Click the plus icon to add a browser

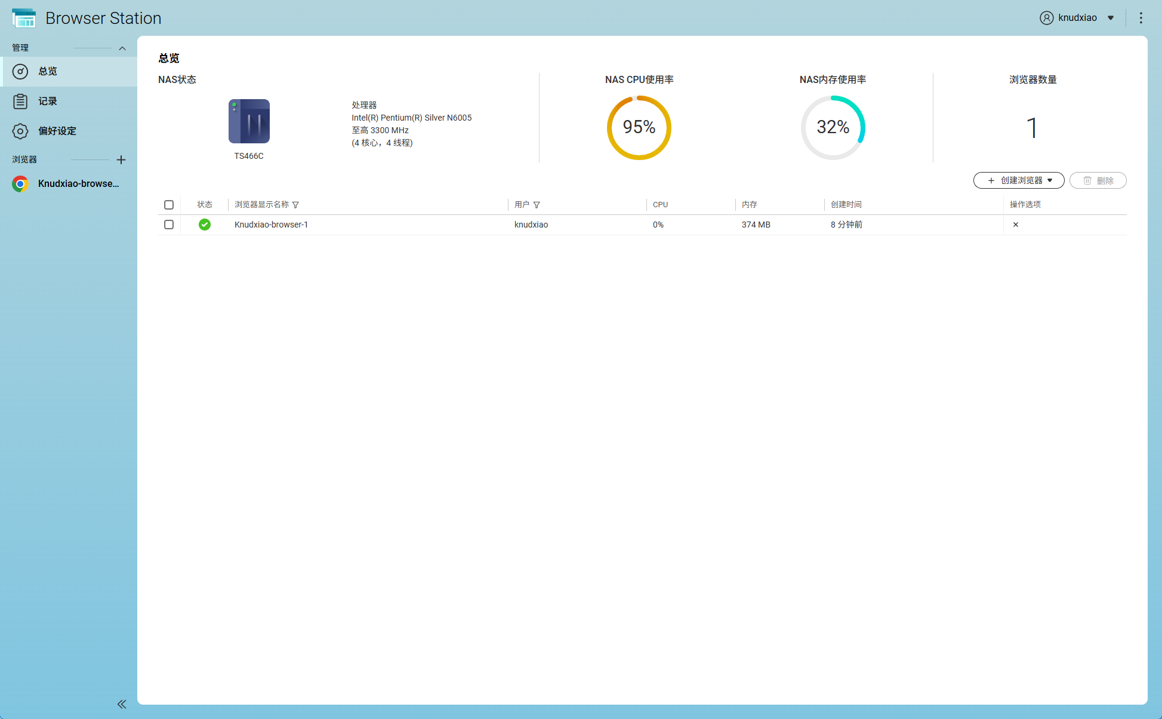coord(121,160)
